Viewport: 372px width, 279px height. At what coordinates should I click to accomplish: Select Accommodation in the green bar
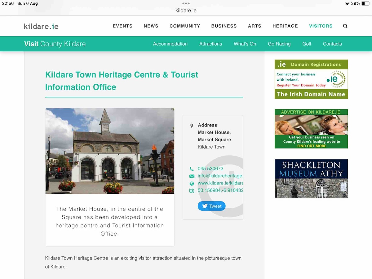tap(170, 44)
